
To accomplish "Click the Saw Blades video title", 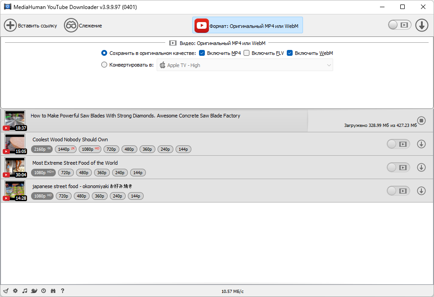I will click(x=136, y=116).
